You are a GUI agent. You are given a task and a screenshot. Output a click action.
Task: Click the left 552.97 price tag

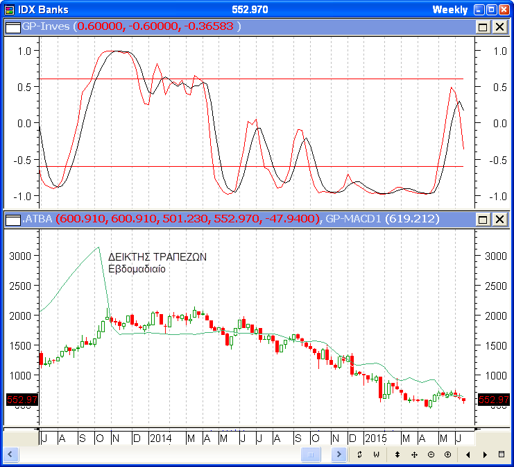tap(22, 400)
